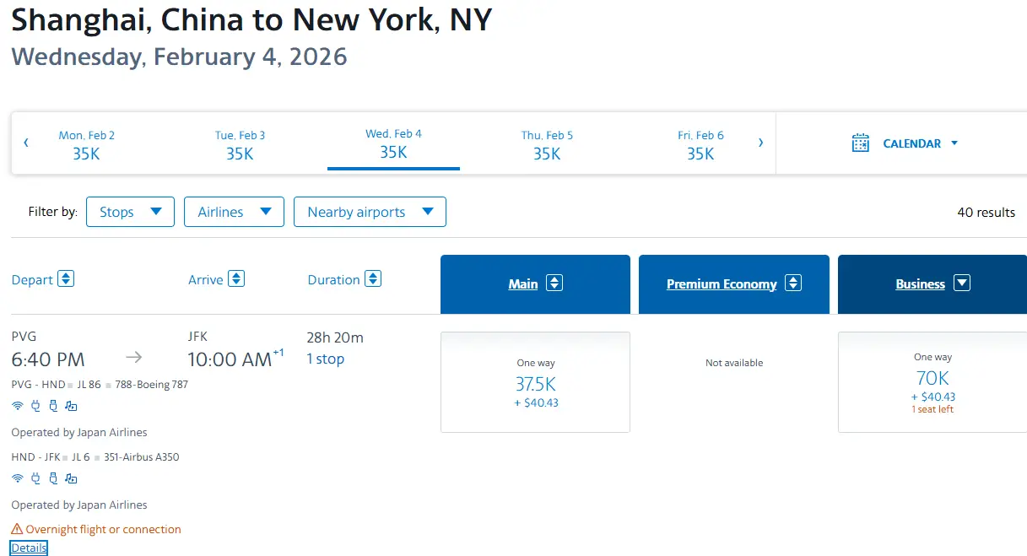Expand the Nearby airports filter
The width and height of the screenshot is (1027, 556).
point(370,212)
